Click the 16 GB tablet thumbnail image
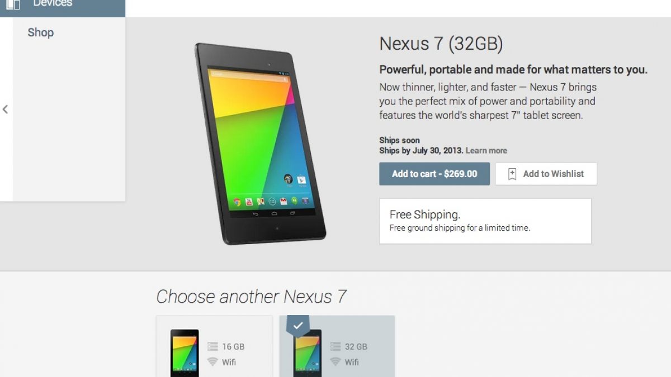 click(185, 353)
